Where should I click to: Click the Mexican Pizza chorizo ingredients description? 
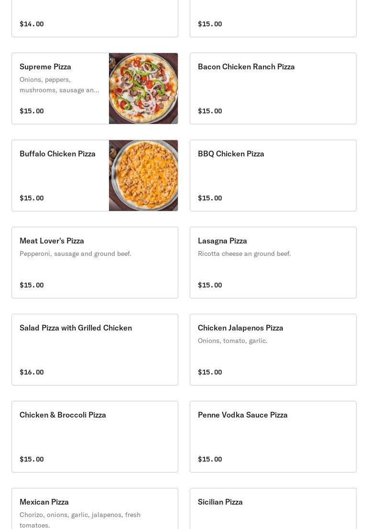[80, 519]
